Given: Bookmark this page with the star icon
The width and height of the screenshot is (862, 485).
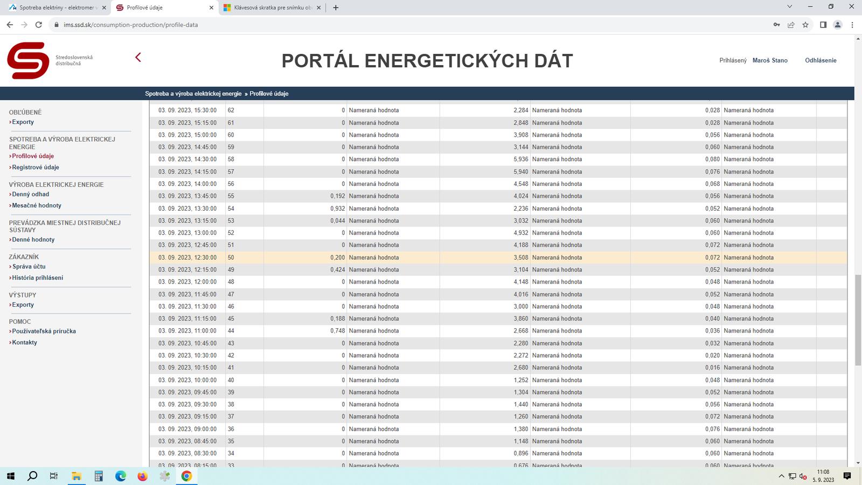Looking at the screenshot, I should click(x=805, y=25).
